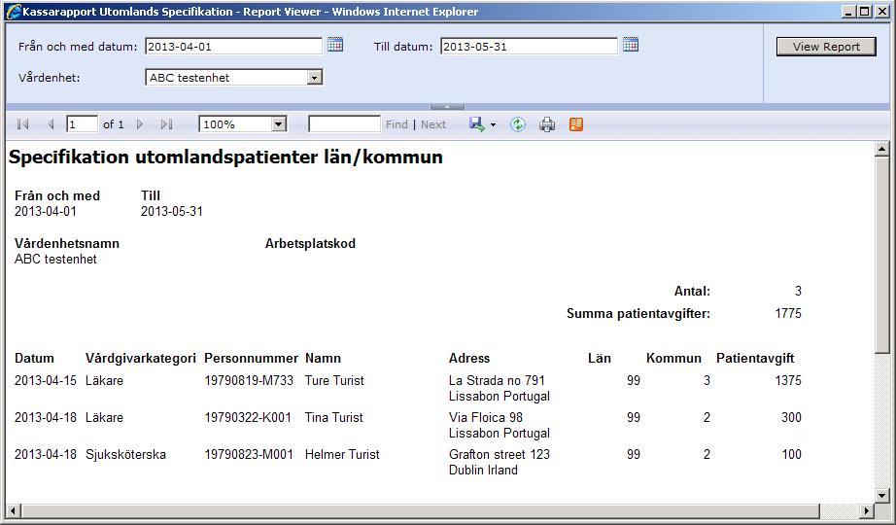
Task: Click the address Grafton street 123
Action: coord(500,455)
